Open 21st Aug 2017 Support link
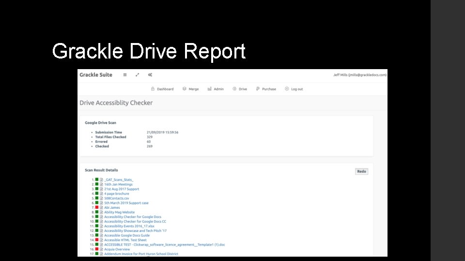465x261 pixels. (122, 189)
